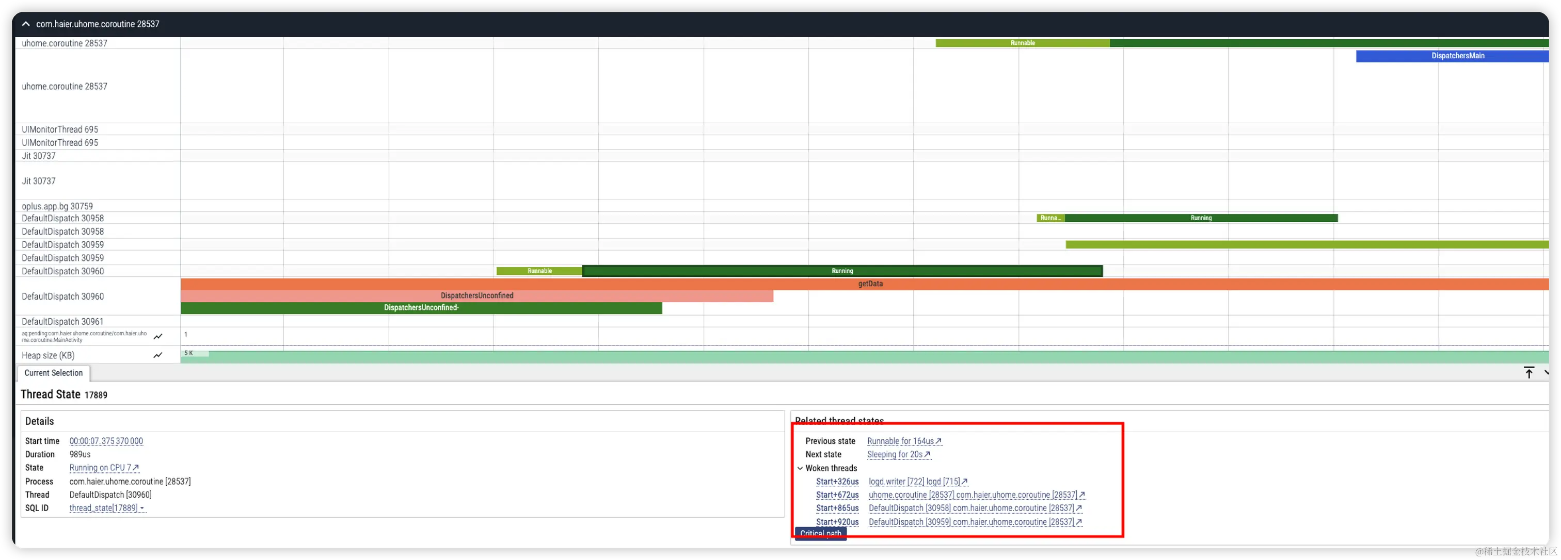Viewport: 1561px width, 560px height.
Task: Click arrow icon next to Runnable for 164us
Action: pyautogui.click(x=938, y=441)
